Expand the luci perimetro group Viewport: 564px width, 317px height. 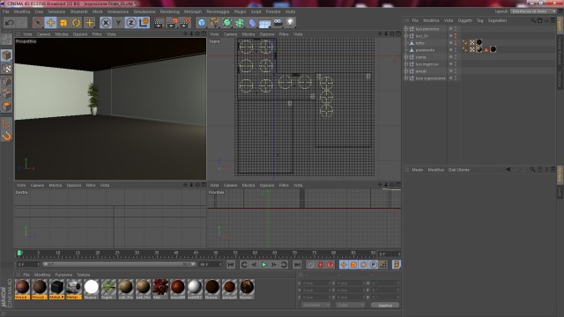(406, 29)
